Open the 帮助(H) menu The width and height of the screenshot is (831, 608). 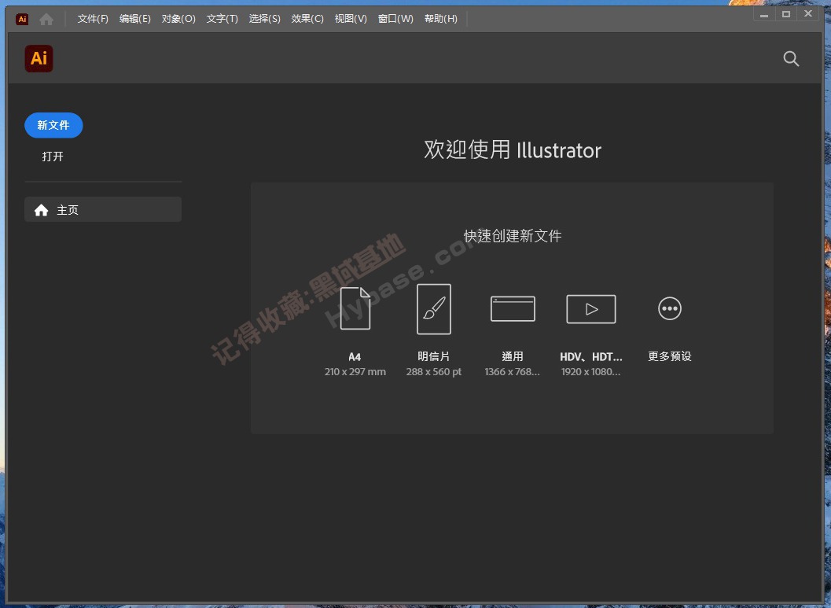[x=441, y=19]
